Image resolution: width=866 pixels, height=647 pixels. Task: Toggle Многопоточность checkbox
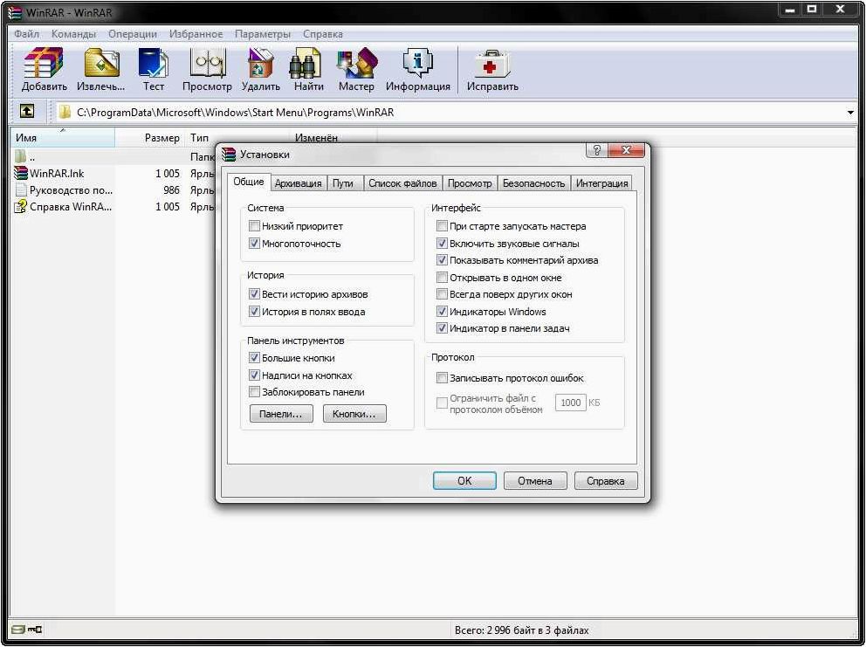[254, 243]
